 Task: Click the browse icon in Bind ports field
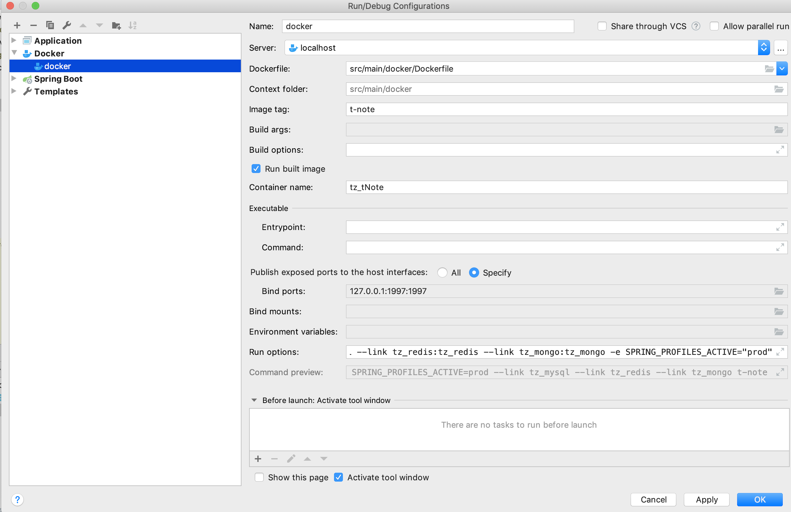click(x=779, y=291)
